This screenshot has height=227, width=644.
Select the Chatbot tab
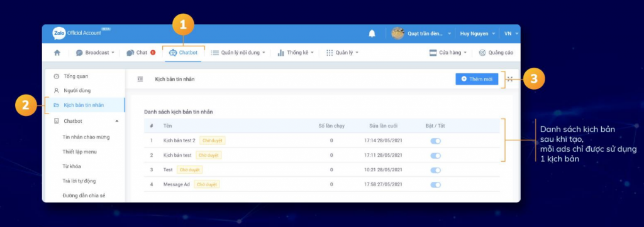pyautogui.click(x=183, y=53)
